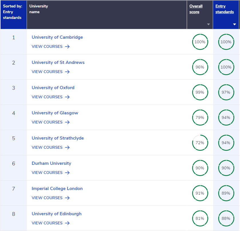Click St Andrews entry standards 100% circle
Image resolution: width=240 pixels, height=231 pixels.
[x=226, y=67]
